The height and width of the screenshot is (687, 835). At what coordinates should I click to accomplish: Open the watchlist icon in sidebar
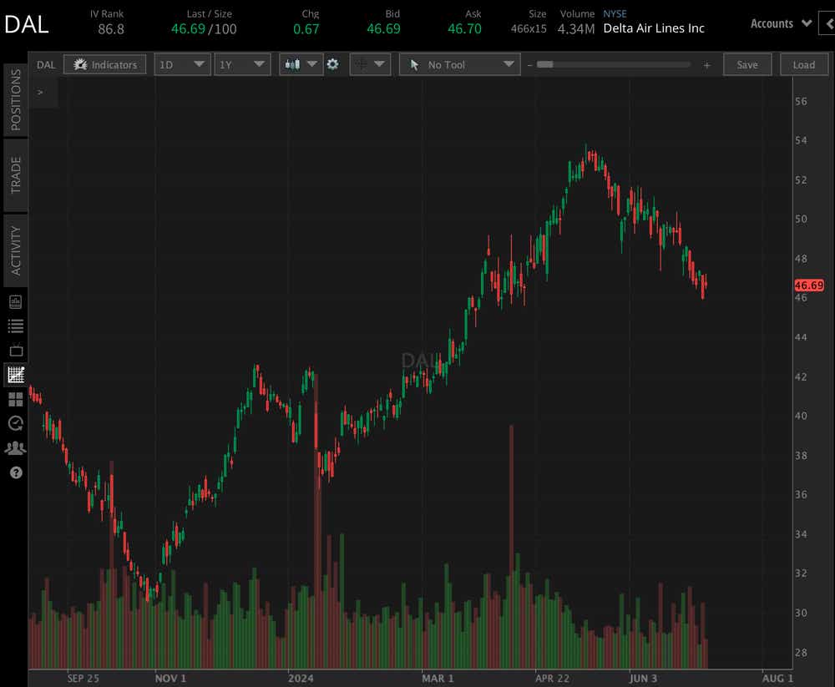(15, 326)
